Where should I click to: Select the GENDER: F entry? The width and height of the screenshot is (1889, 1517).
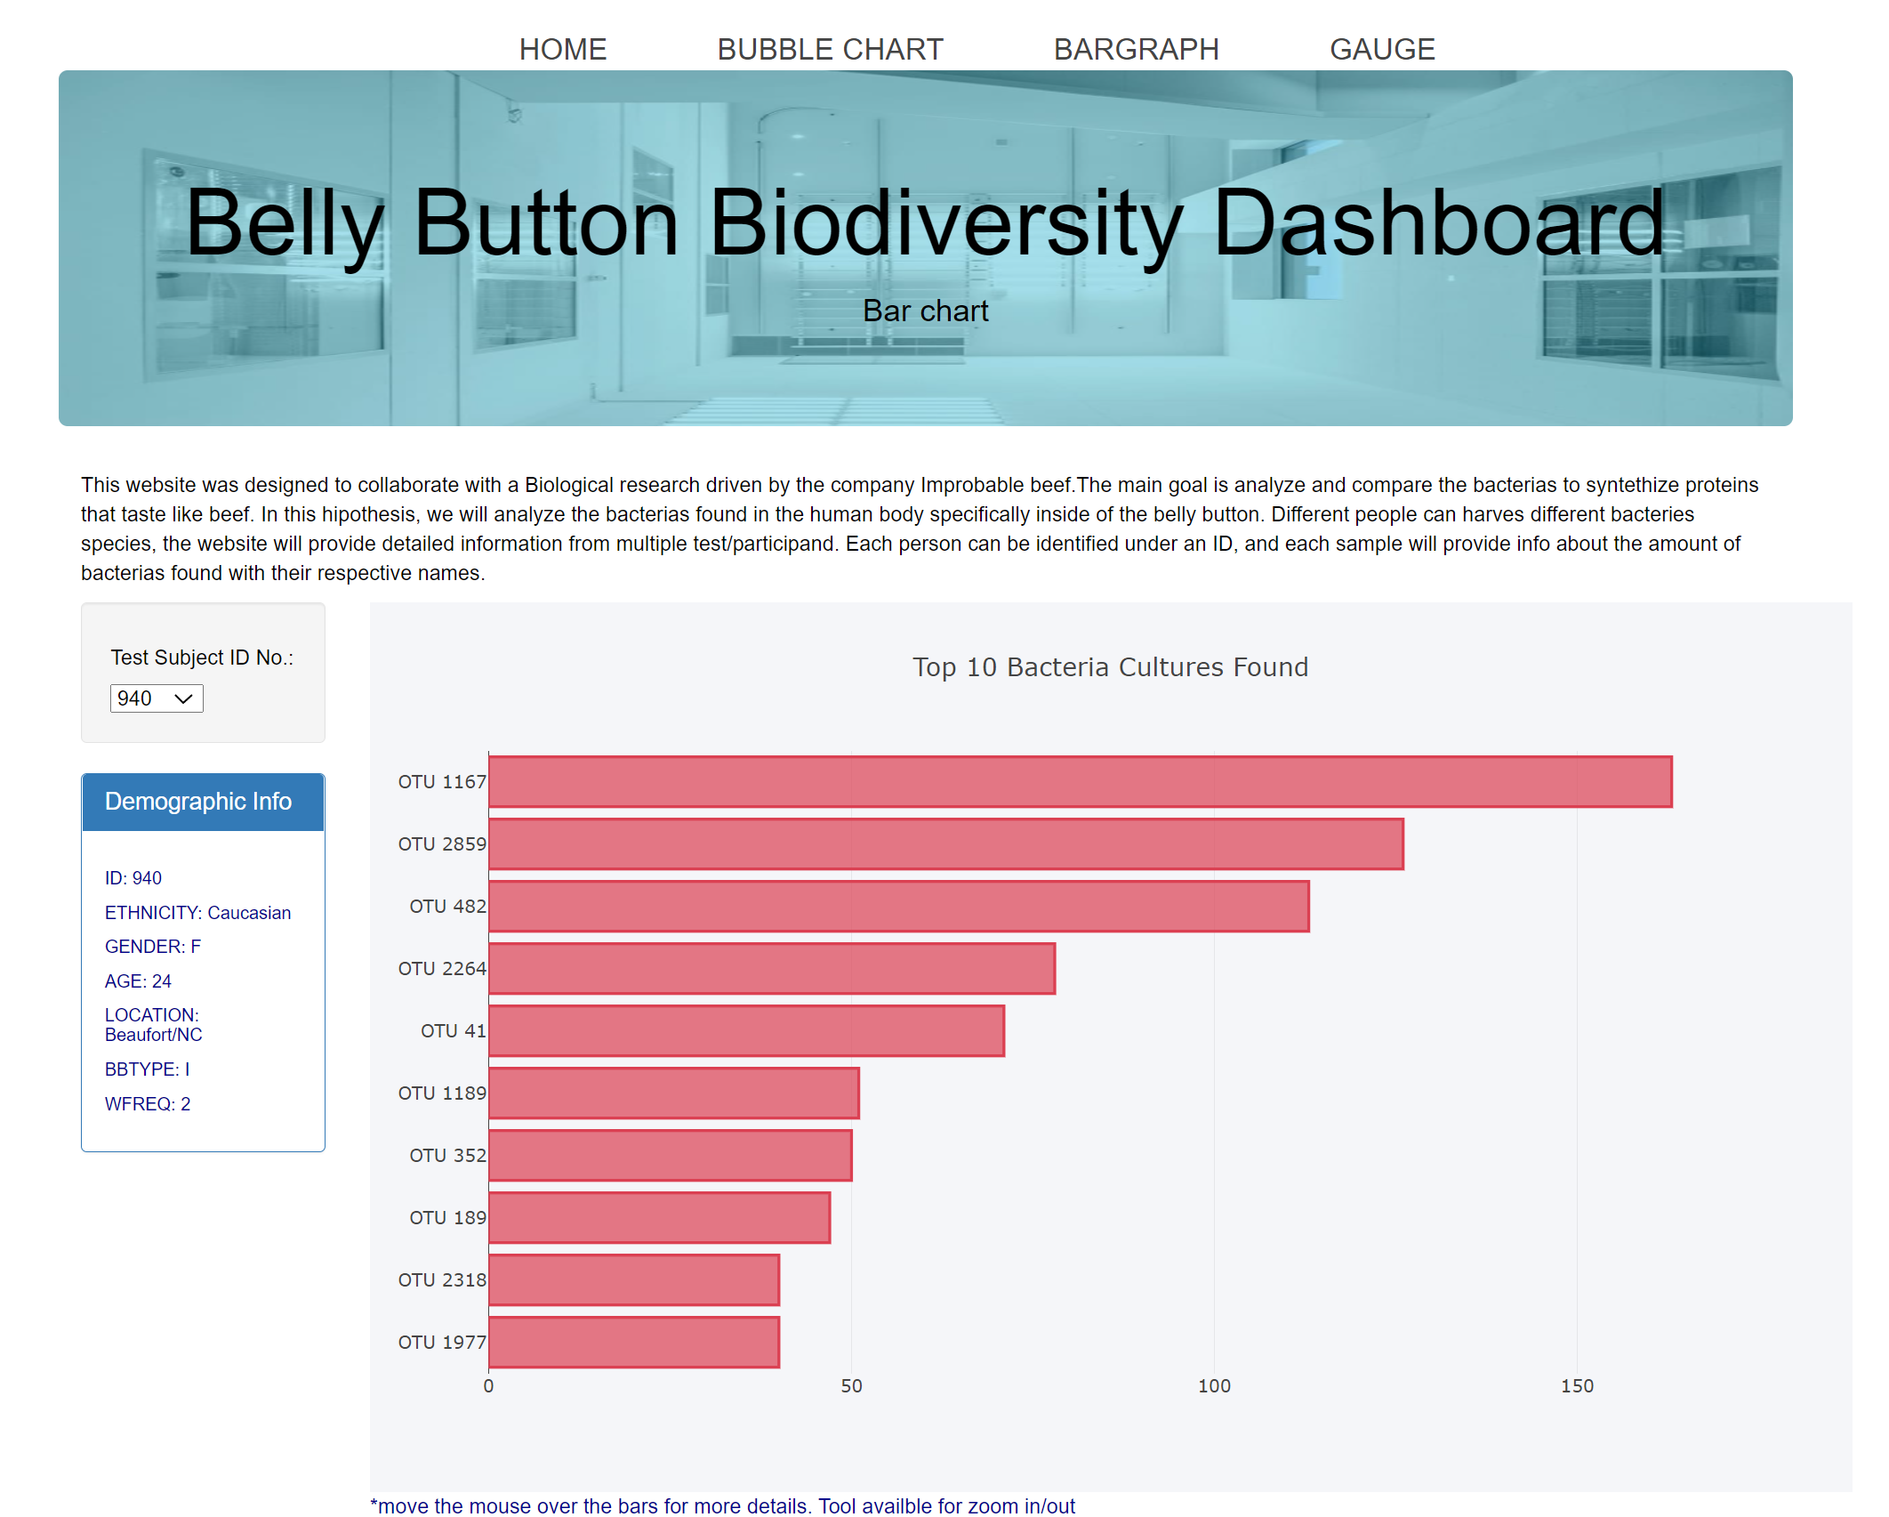pyautogui.click(x=152, y=947)
